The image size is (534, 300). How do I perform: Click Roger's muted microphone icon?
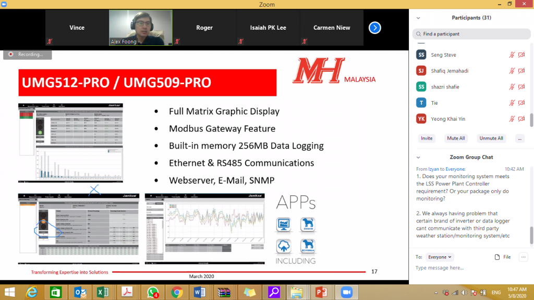(177, 42)
